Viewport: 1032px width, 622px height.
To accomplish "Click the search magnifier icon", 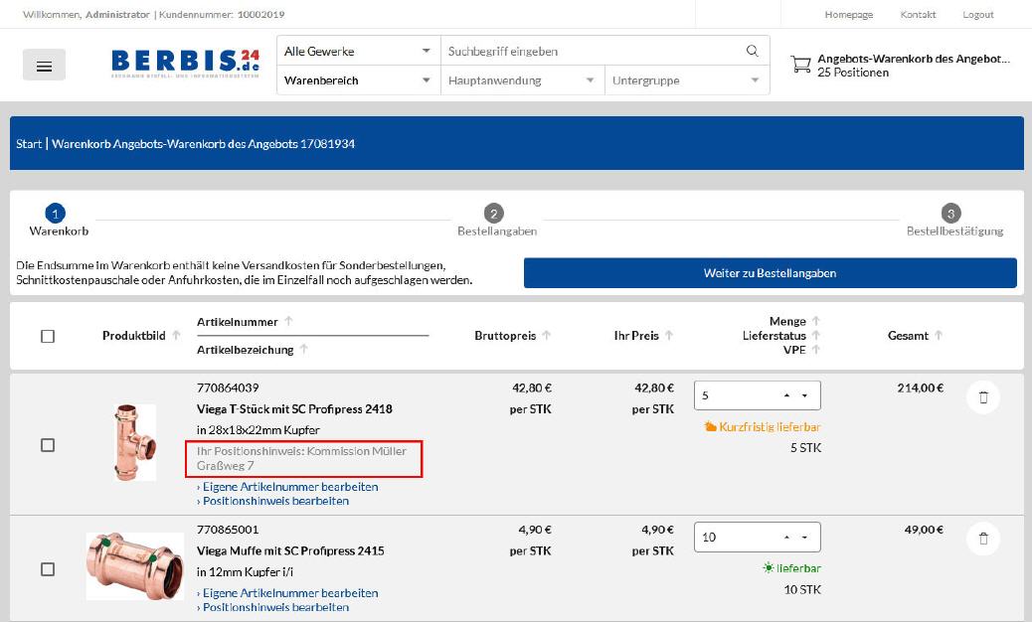I will [x=753, y=51].
